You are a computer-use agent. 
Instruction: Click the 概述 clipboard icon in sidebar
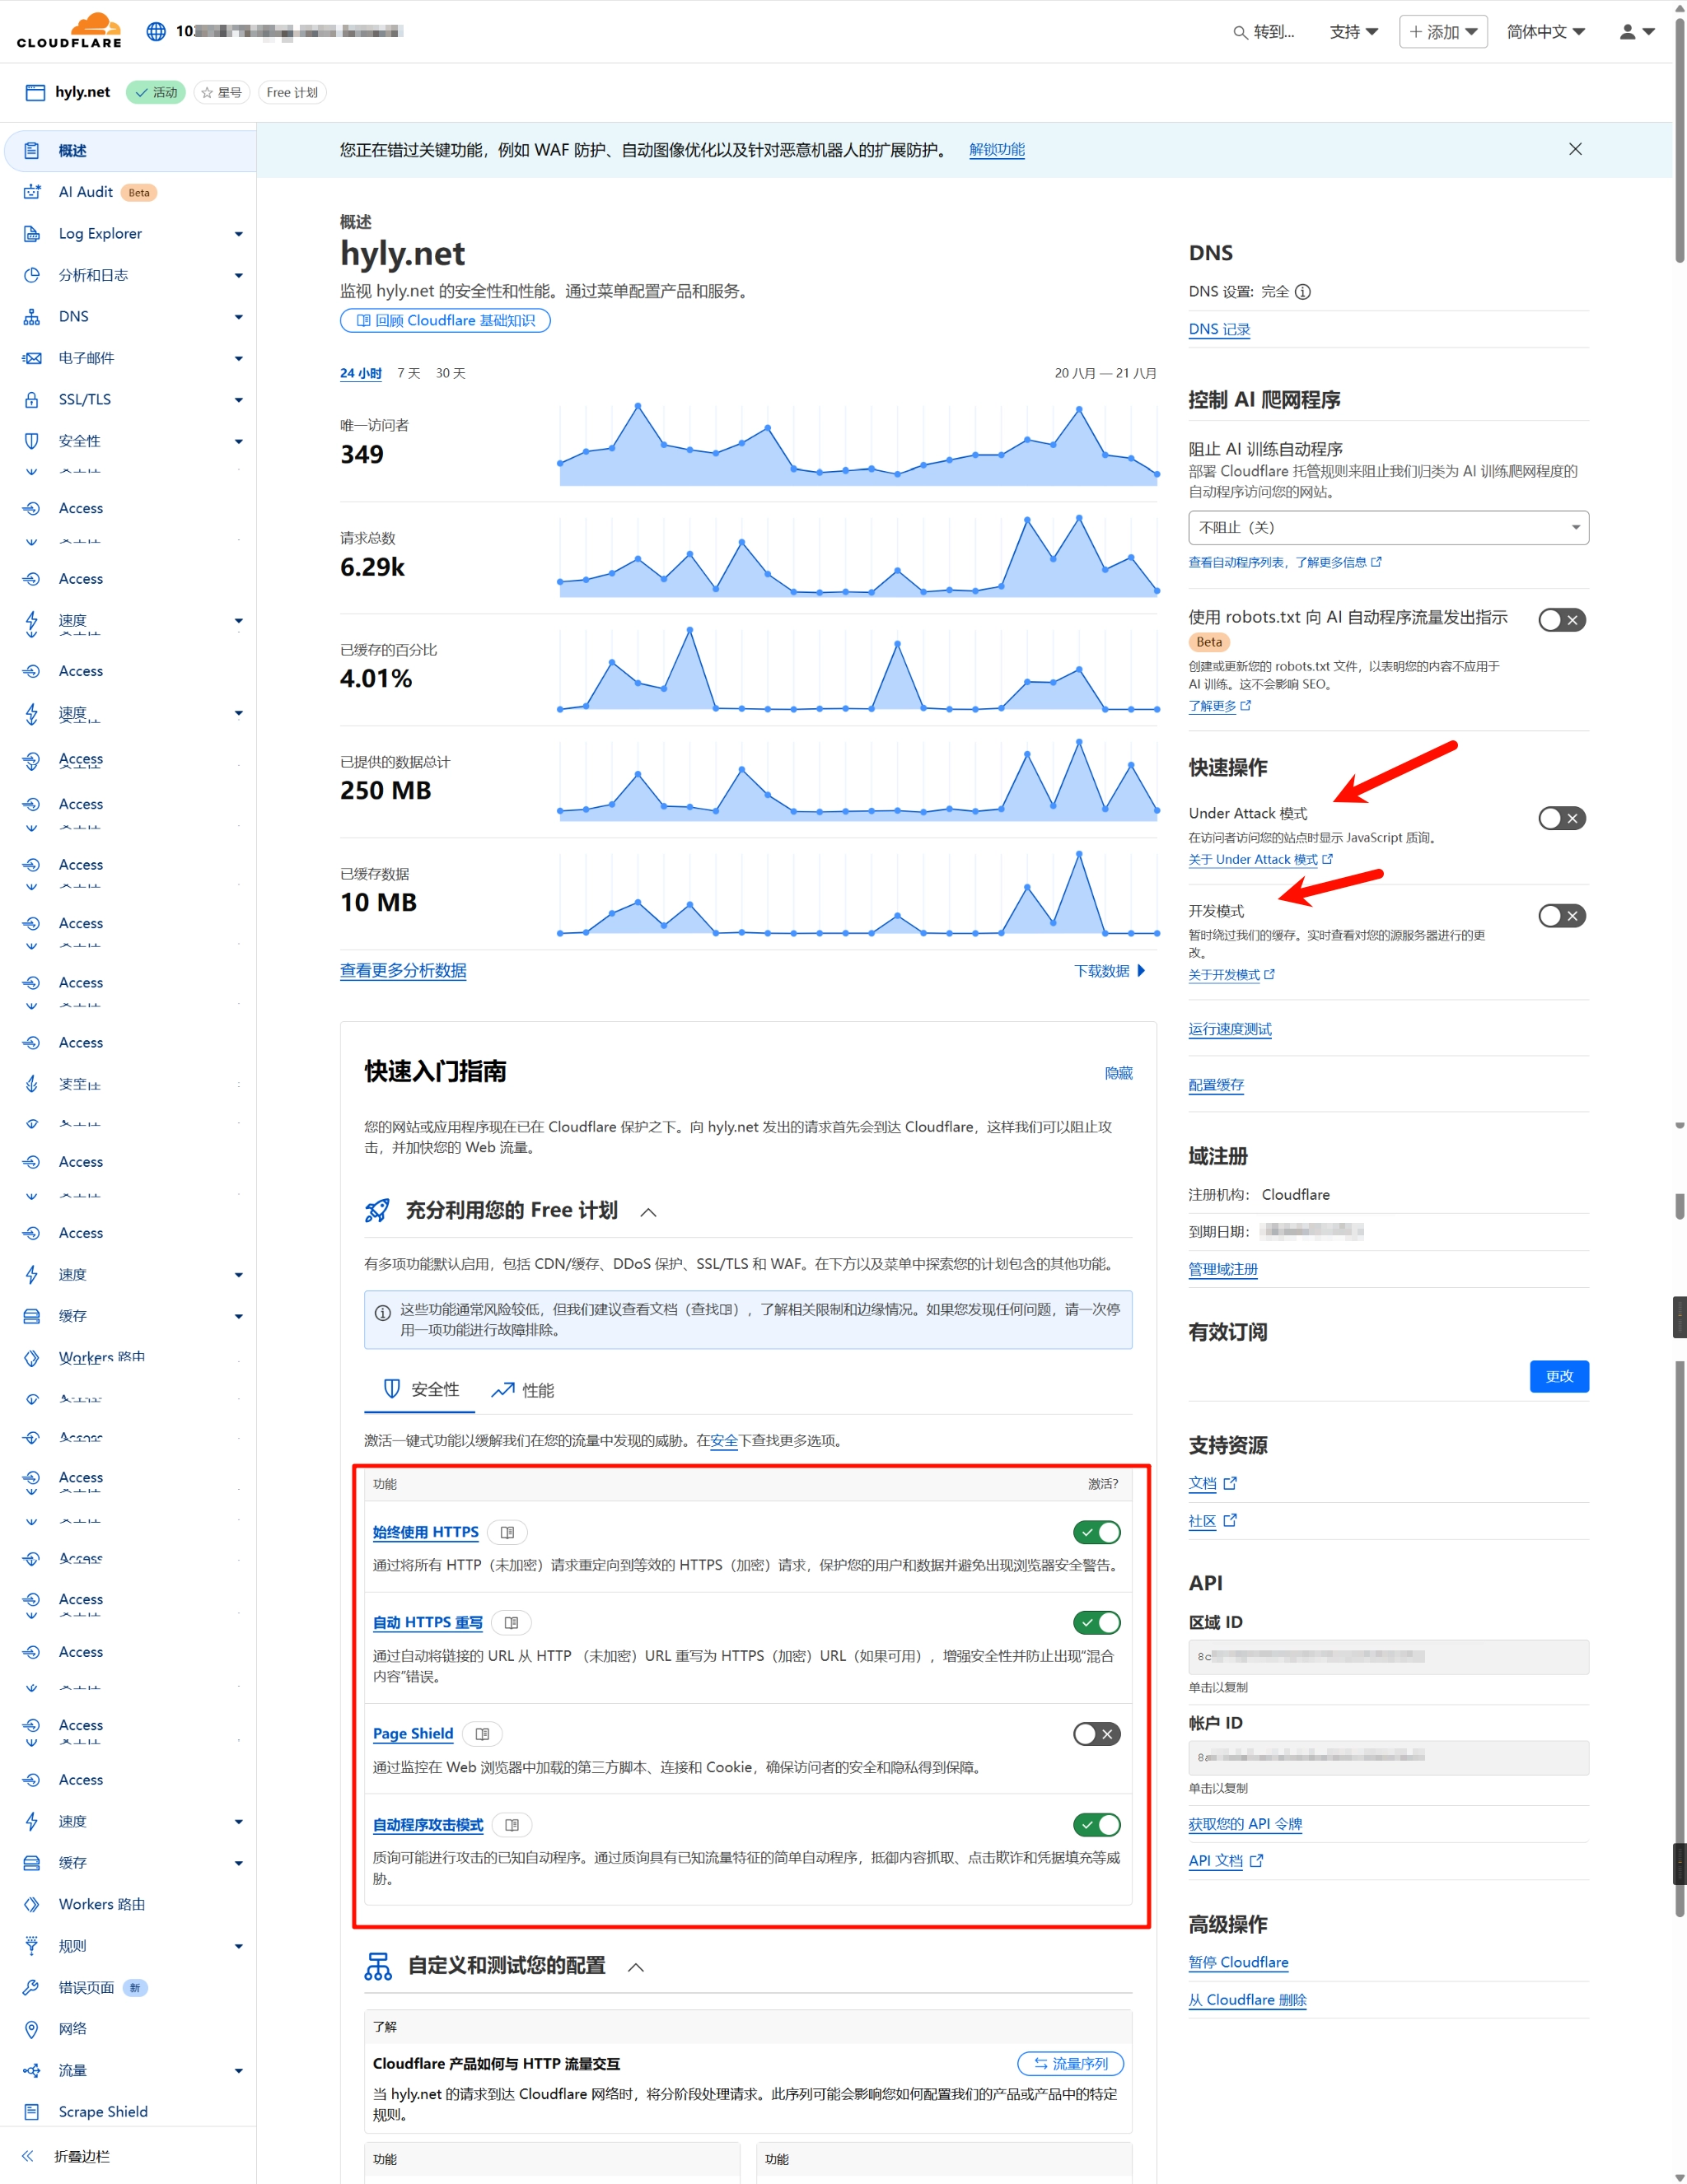(32, 151)
